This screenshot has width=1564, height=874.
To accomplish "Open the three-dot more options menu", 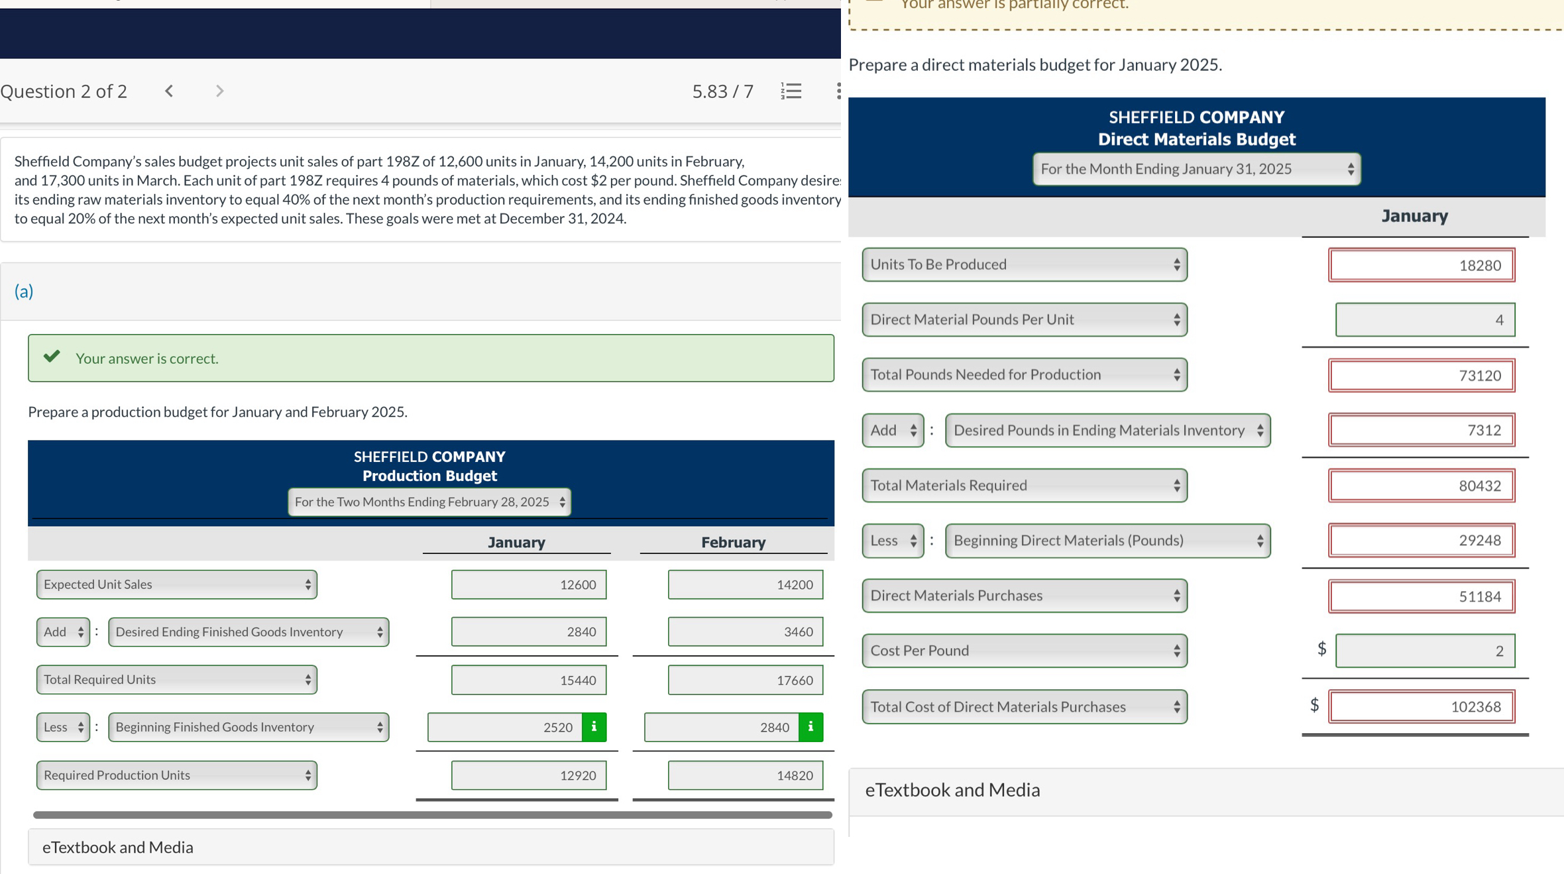I will pyautogui.click(x=838, y=91).
